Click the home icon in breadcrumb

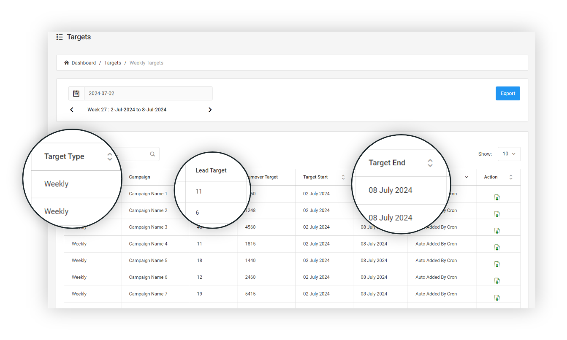tap(67, 63)
